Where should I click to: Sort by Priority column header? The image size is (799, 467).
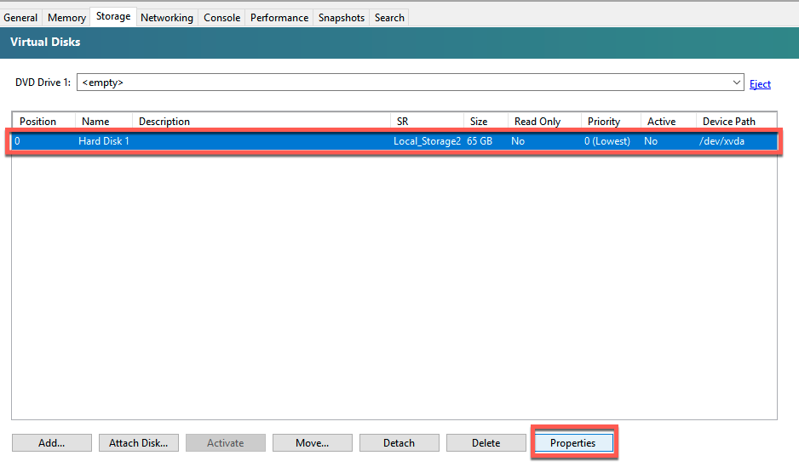coord(611,121)
